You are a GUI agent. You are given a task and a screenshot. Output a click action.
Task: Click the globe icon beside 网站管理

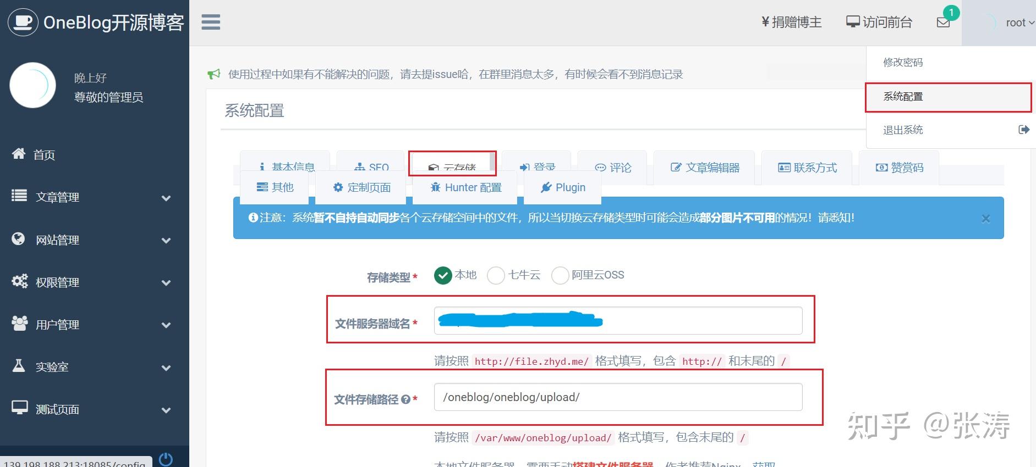coord(19,238)
